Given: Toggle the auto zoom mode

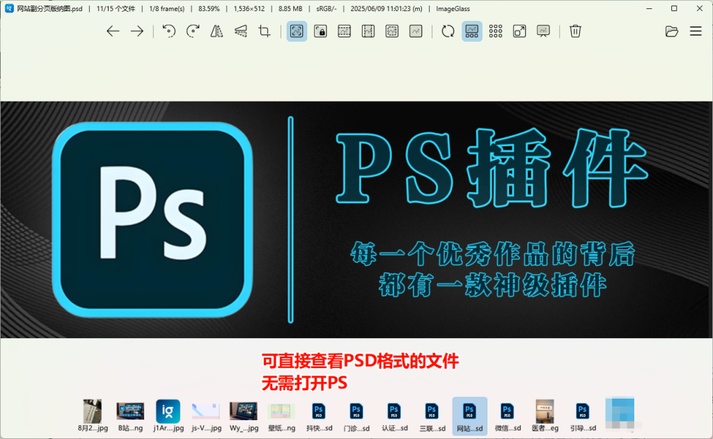Looking at the screenshot, I should pyautogui.click(x=297, y=31).
